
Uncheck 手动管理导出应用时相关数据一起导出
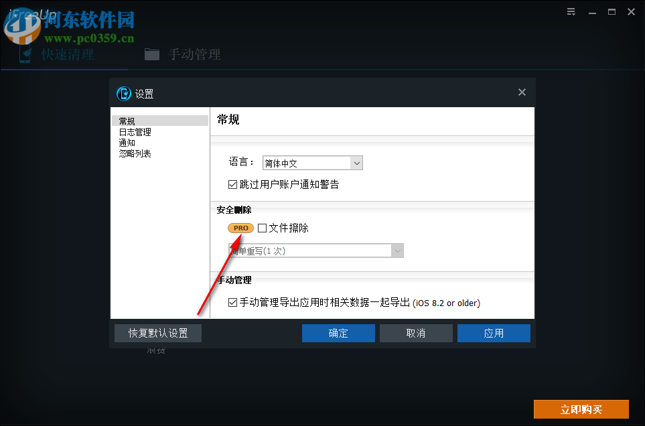(232, 302)
